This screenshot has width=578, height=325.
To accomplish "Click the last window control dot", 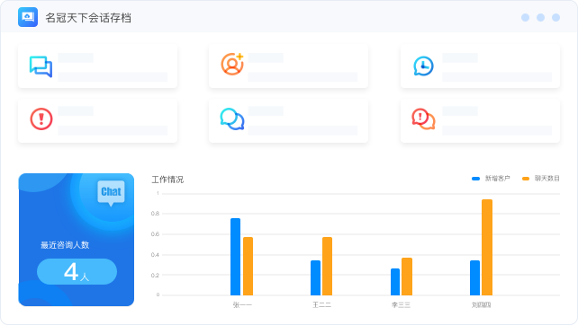I will [555, 17].
